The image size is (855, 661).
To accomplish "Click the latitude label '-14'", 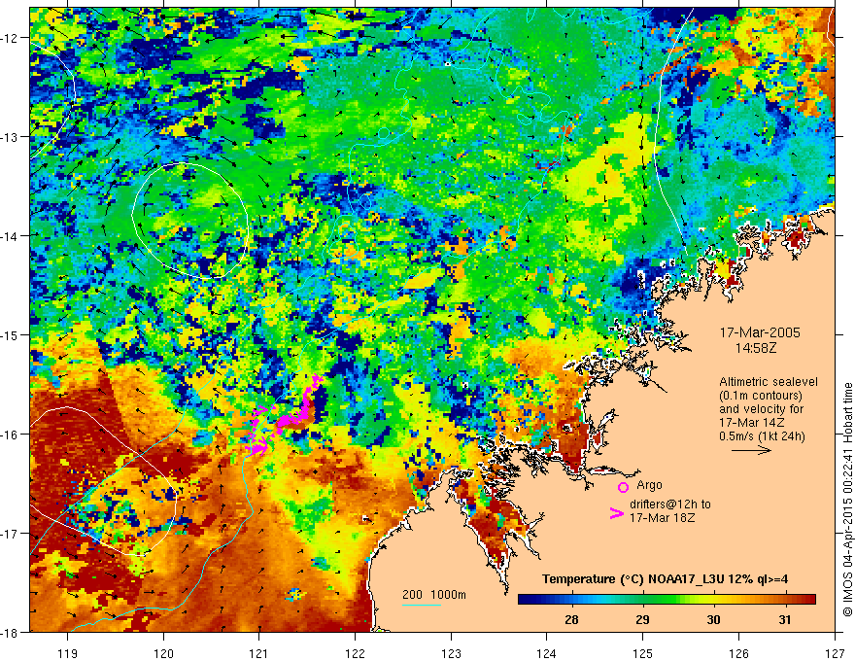I will coord(11,236).
